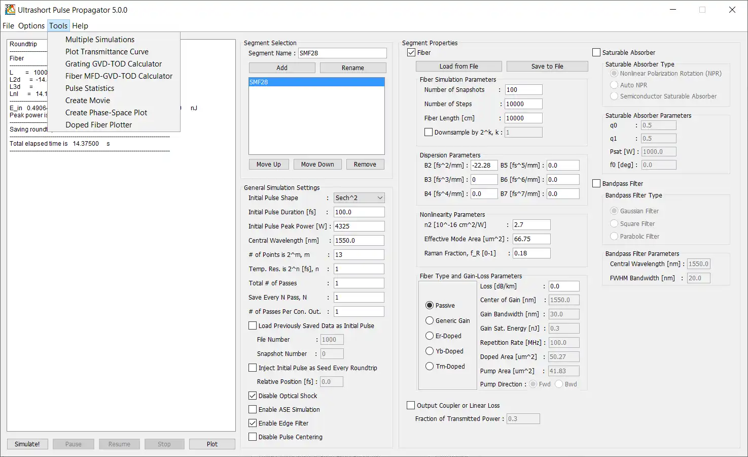Image resolution: width=748 pixels, height=457 pixels.
Task: Open Grating GVD-TOD Calculator
Action: 114,64
